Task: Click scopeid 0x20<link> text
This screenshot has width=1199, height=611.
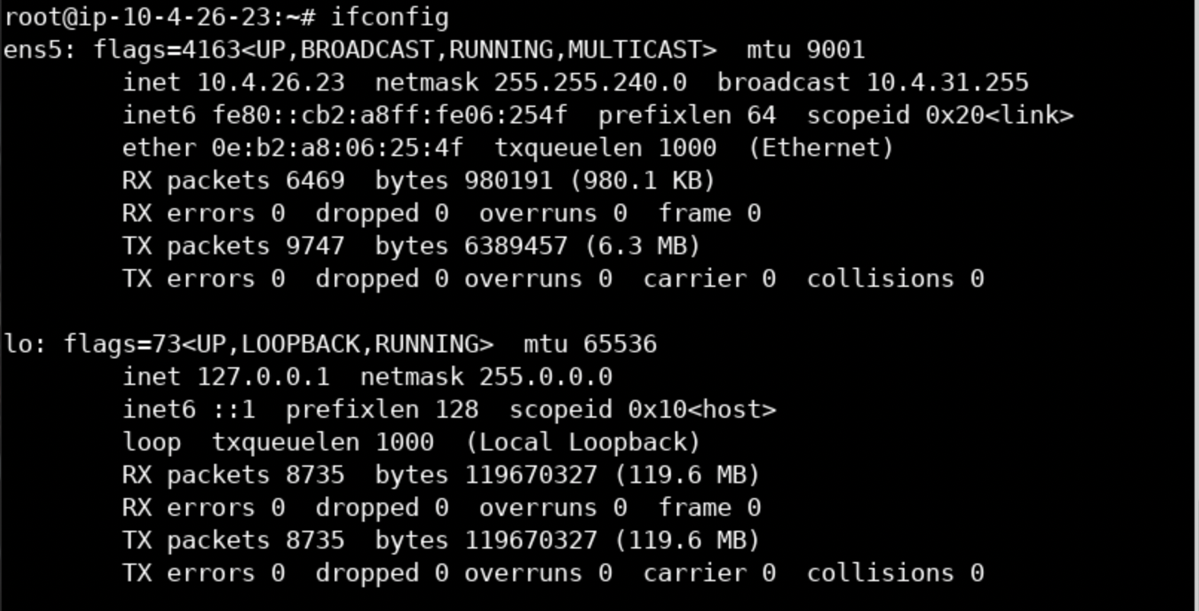Action: point(940,114)
